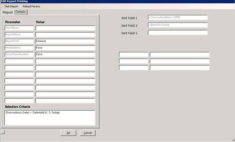This screenshot has height=142, width=235.
Task: Focus the ReportSort value field containing Delivery
Action: [x=65, y=41]
